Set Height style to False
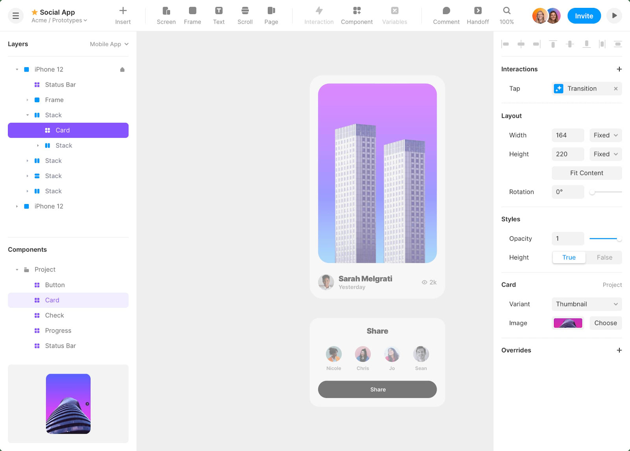Image resolution: width=630 pixels, height=451 pixels. point(604,258)
